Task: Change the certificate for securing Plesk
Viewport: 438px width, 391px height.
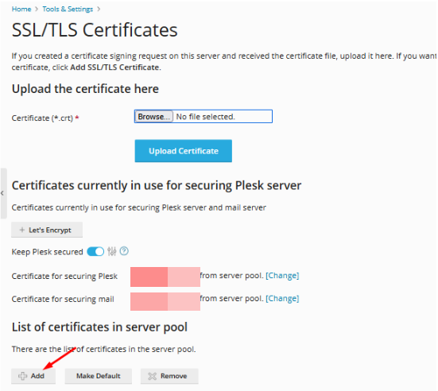Action: coord(282,276)
